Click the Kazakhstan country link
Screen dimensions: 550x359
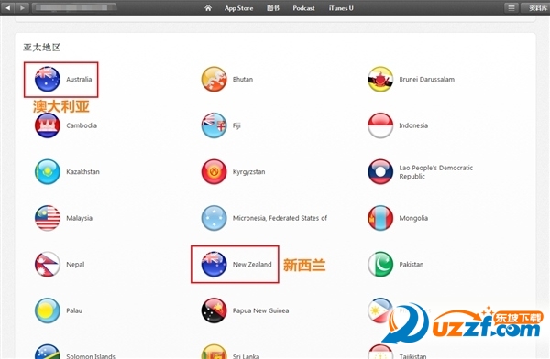[x=82, y=172]
